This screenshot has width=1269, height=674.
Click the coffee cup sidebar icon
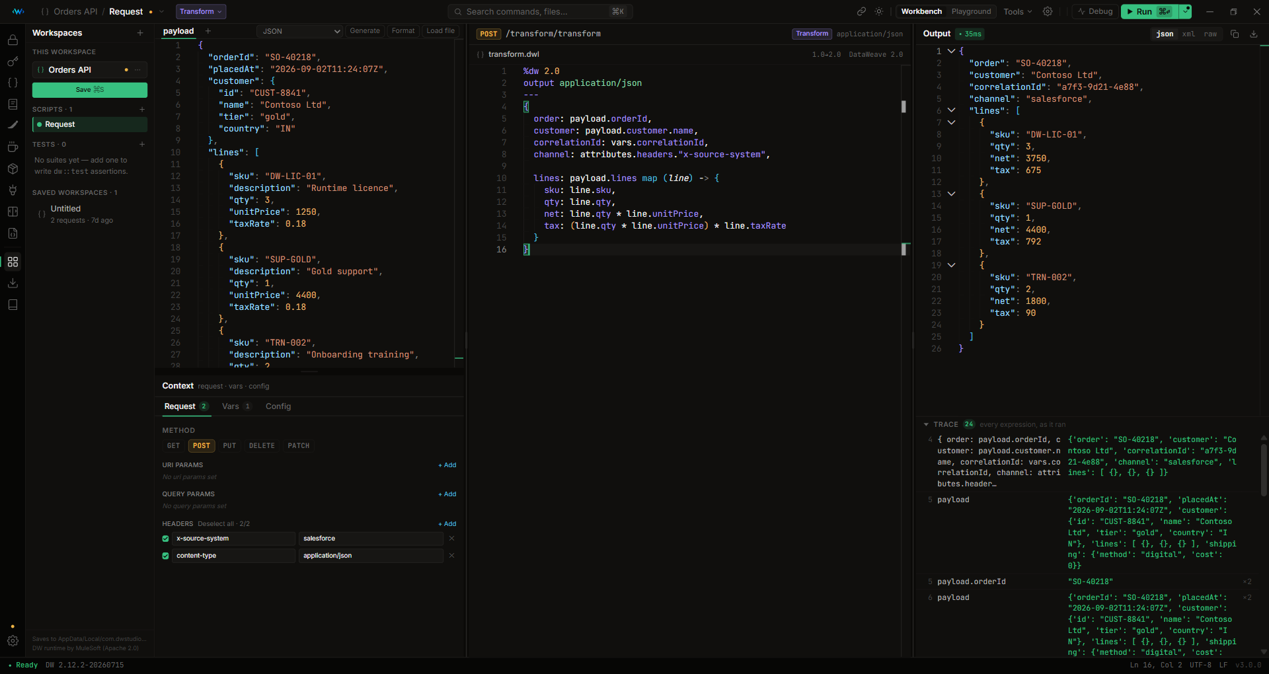[13, 147]
